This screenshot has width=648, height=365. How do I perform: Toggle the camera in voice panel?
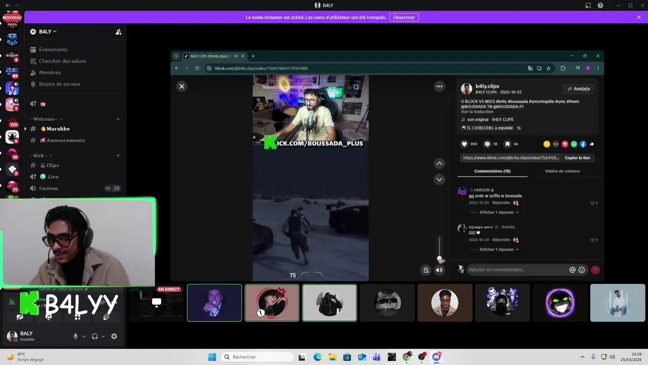point(20,317)
